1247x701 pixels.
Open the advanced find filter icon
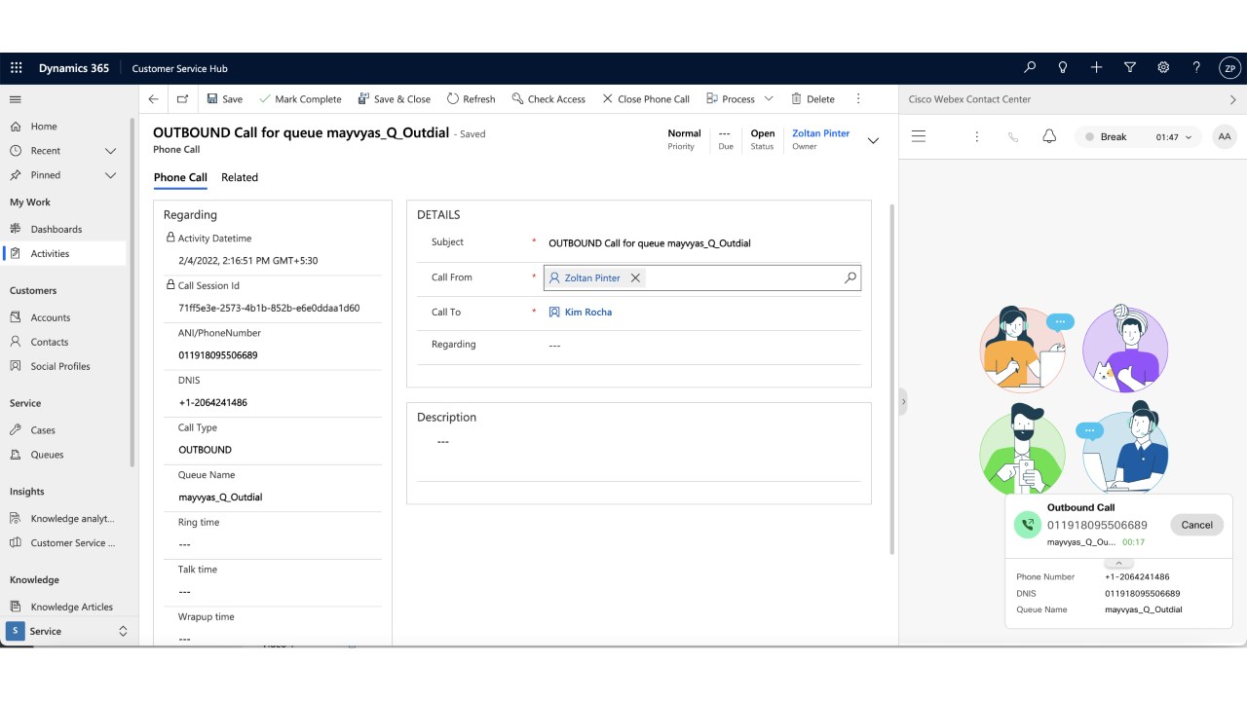(1130, 67)
